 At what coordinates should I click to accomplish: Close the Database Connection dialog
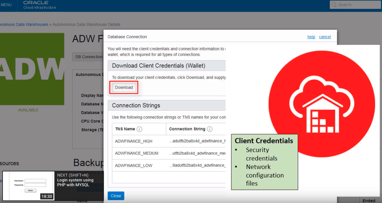[x=116, y=196]
